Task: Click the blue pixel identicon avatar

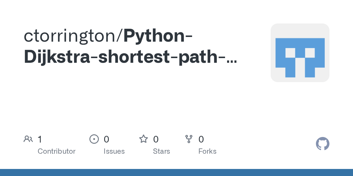Action: pos(300,57)
